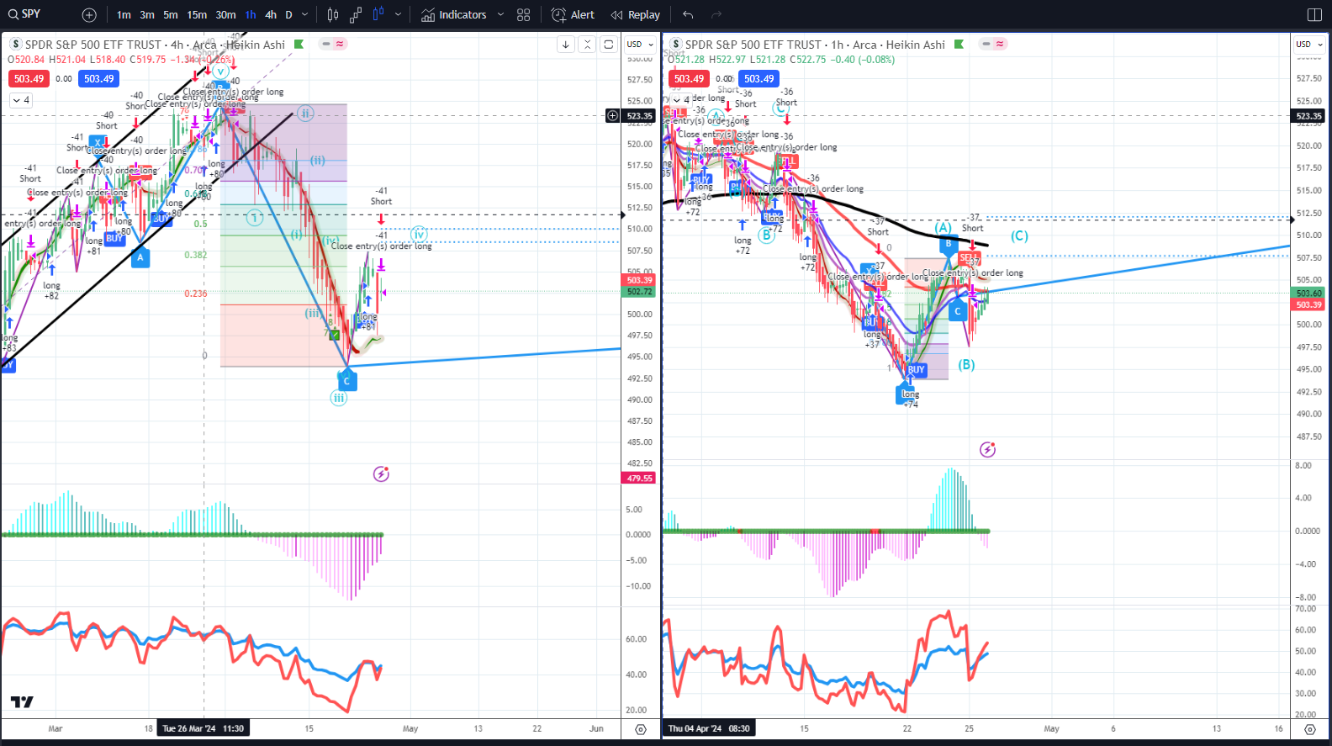Viewport: 1332px width, 746px height.
Task: Select the blue A marker on left chart
Action: (140, 257)
